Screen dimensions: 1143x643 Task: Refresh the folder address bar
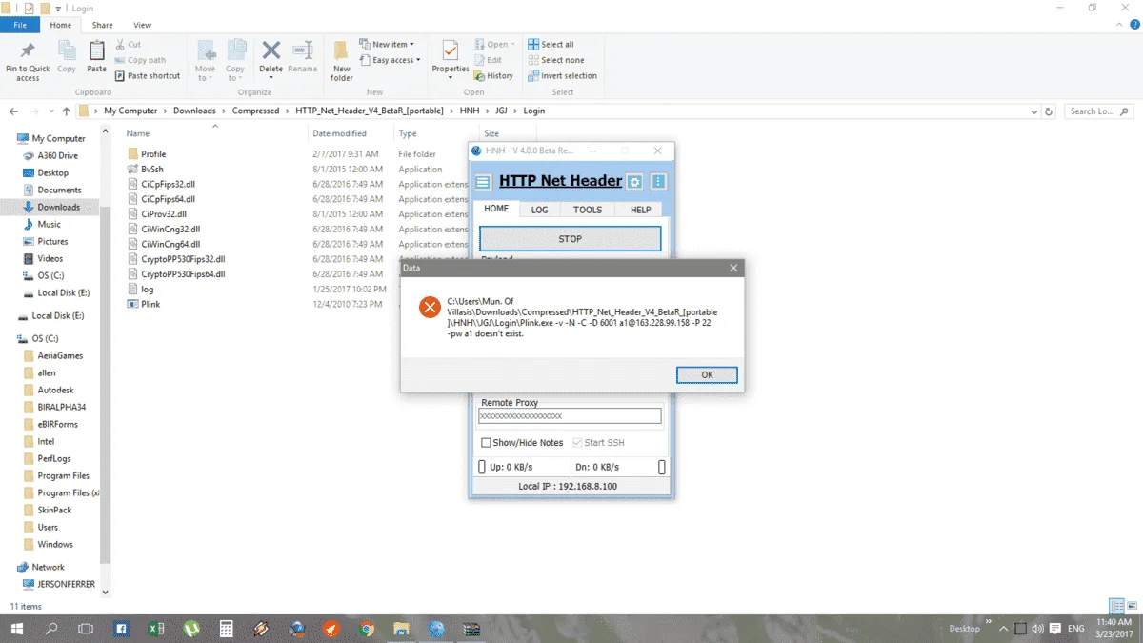click(x=1049, y=111)
